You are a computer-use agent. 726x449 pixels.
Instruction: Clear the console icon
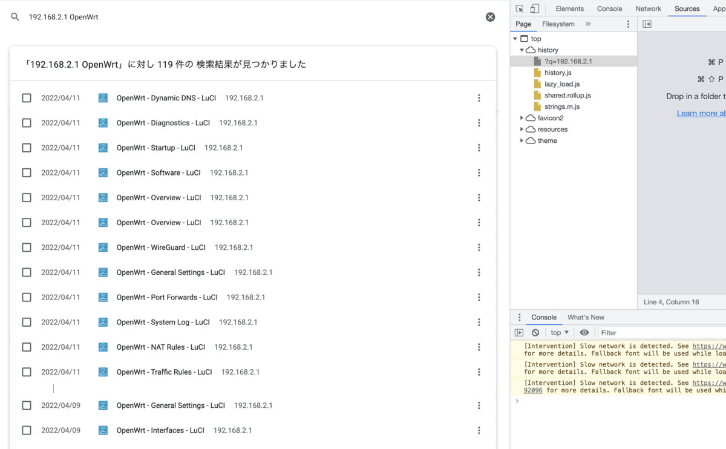[535, 333]
